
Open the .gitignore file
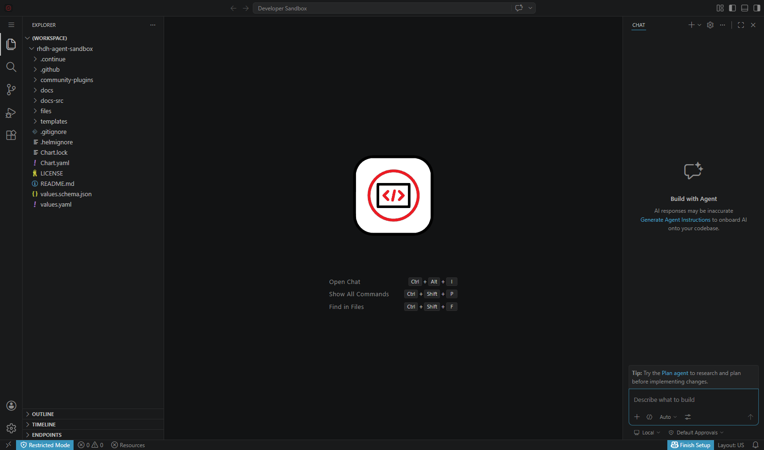[x=93, y=132]
